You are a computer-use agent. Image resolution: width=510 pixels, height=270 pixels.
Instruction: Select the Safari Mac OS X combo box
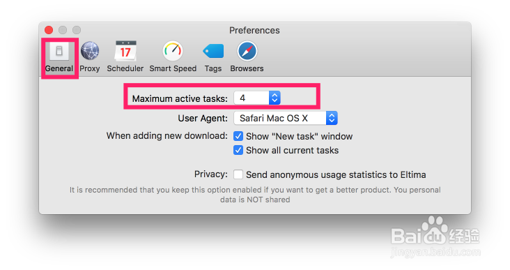(x=286, y=118)
